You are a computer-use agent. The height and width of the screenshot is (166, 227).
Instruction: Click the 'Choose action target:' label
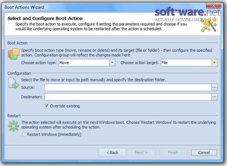click(x=140, y=63)
